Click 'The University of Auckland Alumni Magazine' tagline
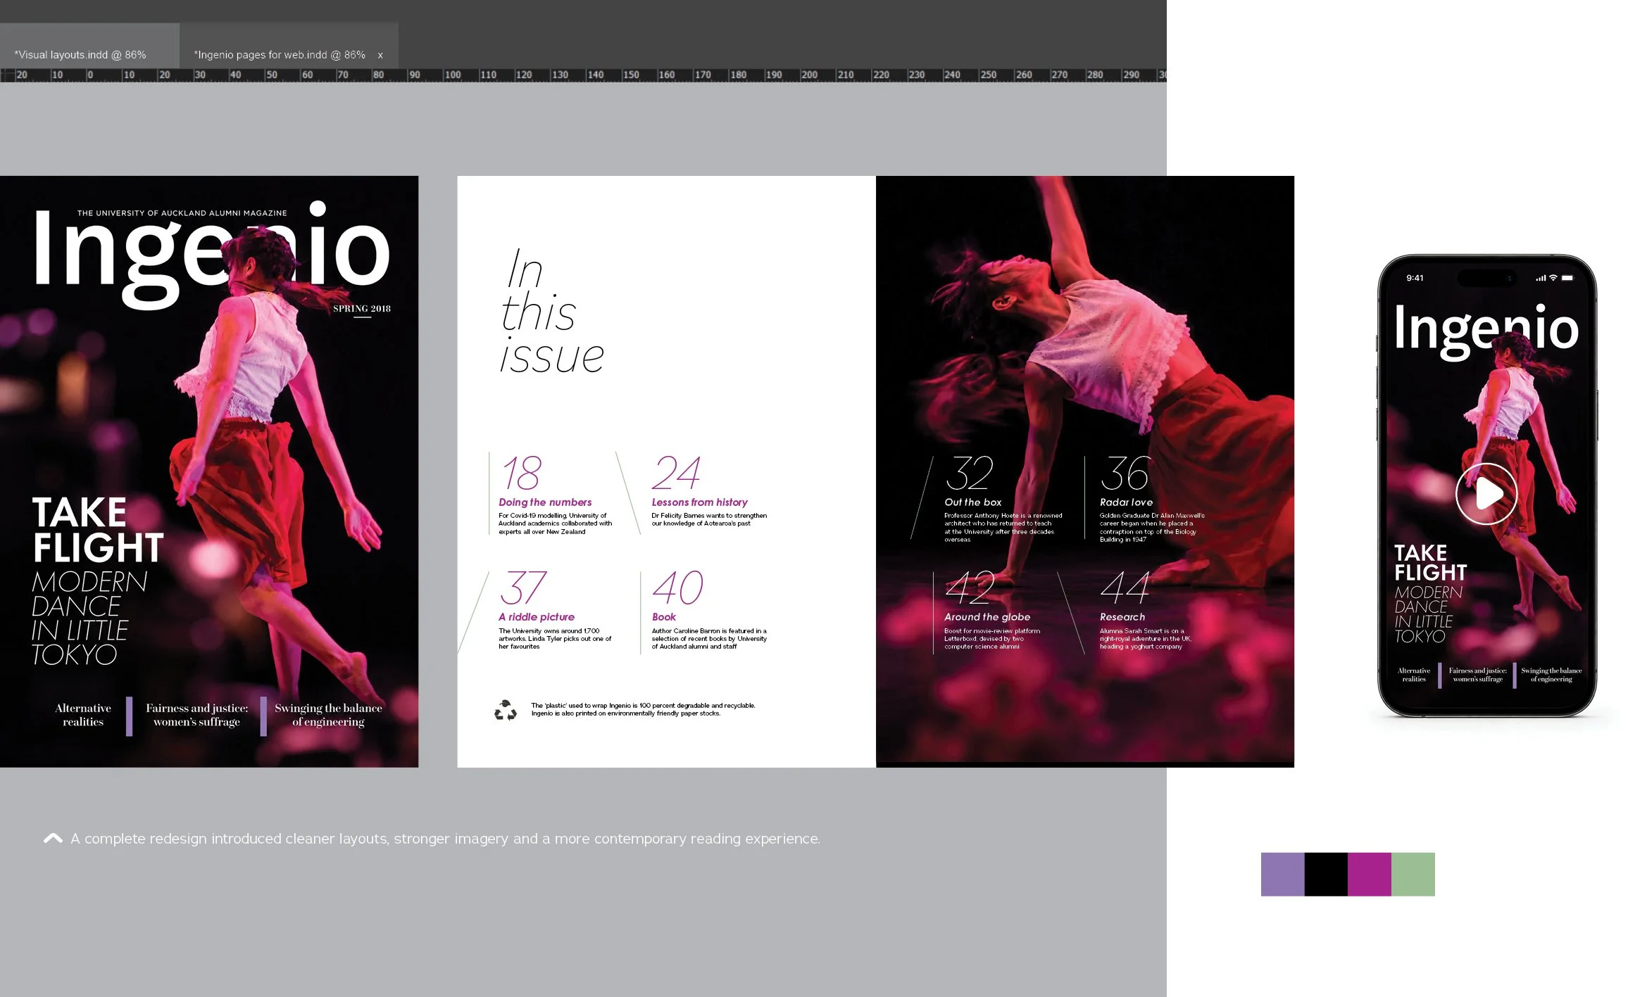 [182, 212]
